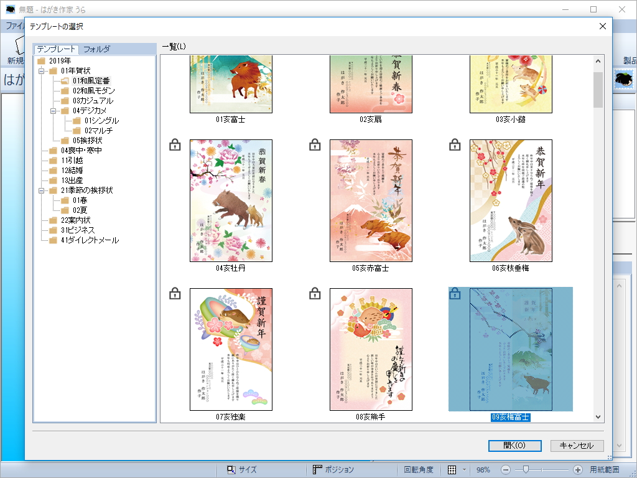This screenshot has height=478, width=637.
Task: Collapse the 21季節の挨拶状 tree node
Action: [x=41, y=190]
